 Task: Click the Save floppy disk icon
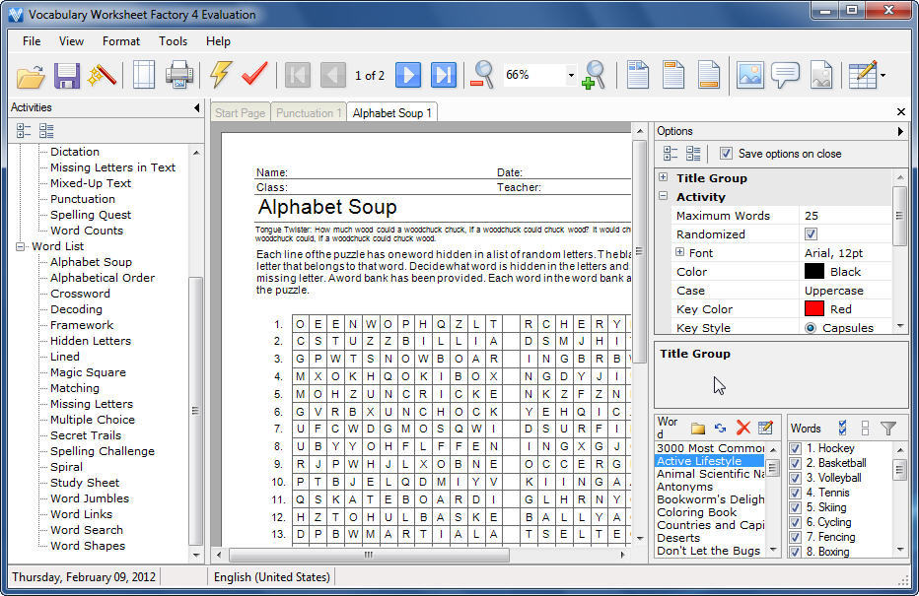[67, 75]
